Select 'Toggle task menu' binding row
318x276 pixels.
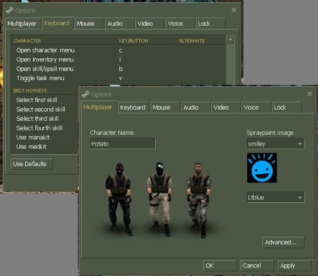(x=119, y=78)
